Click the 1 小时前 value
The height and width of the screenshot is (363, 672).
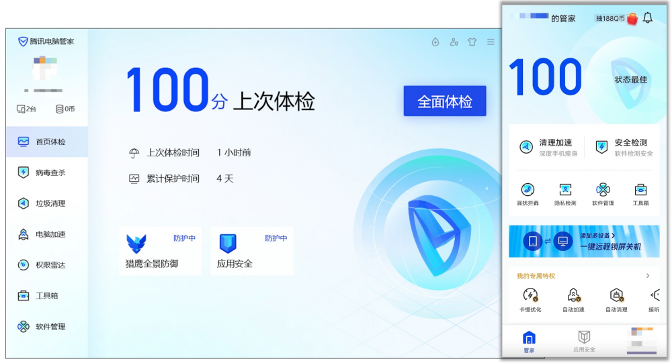[x=234, y=153]
